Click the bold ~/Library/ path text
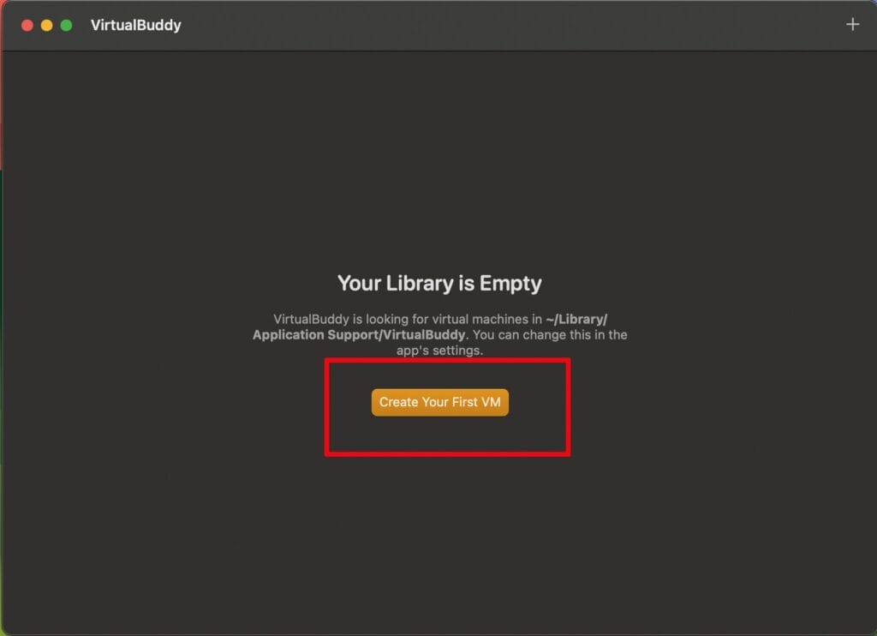Image resolution: width=877 pixels, height=636 pixels. point(576,319)
